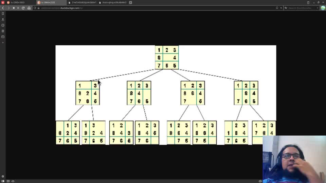The height and width of the screenshot is (183, 326).
Task: Open the Bookmarks side panel
Action: coord(3,14)
